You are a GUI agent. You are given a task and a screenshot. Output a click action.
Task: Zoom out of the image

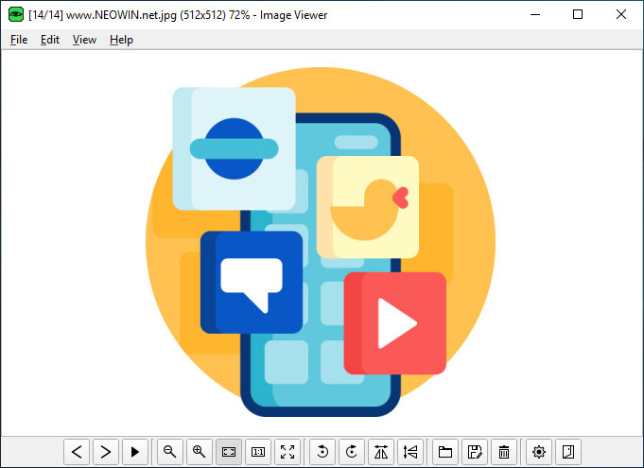coord(170,452)
